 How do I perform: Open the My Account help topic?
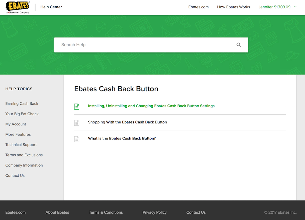[16, 124]
